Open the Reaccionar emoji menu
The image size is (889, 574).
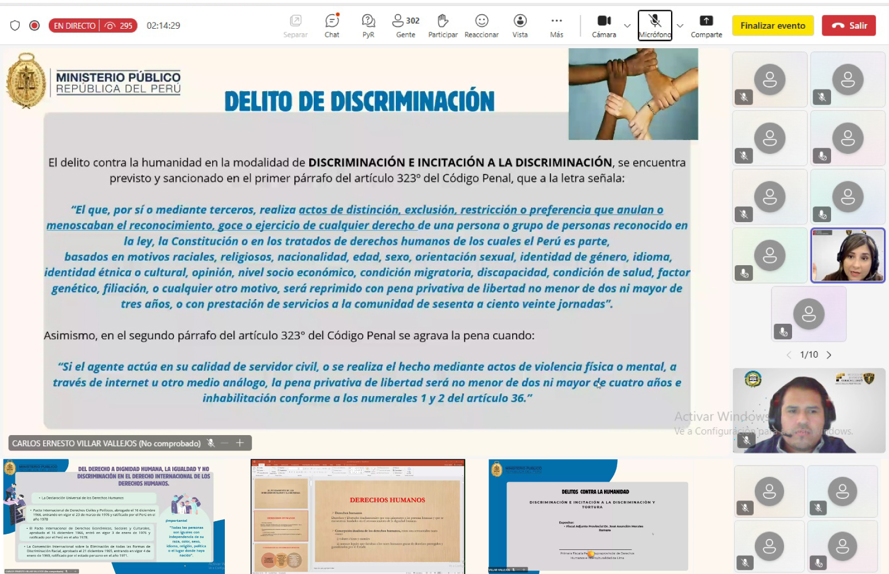click(481, 25)
